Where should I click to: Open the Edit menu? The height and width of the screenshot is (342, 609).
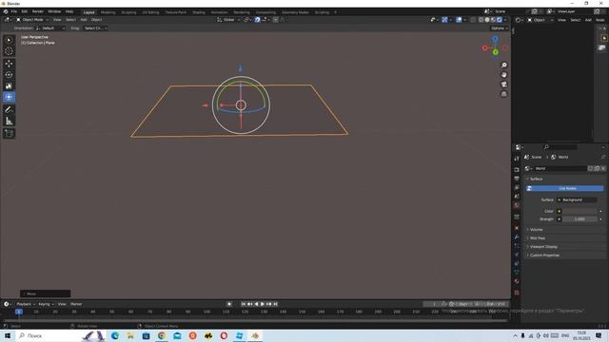tap(25, 12)
